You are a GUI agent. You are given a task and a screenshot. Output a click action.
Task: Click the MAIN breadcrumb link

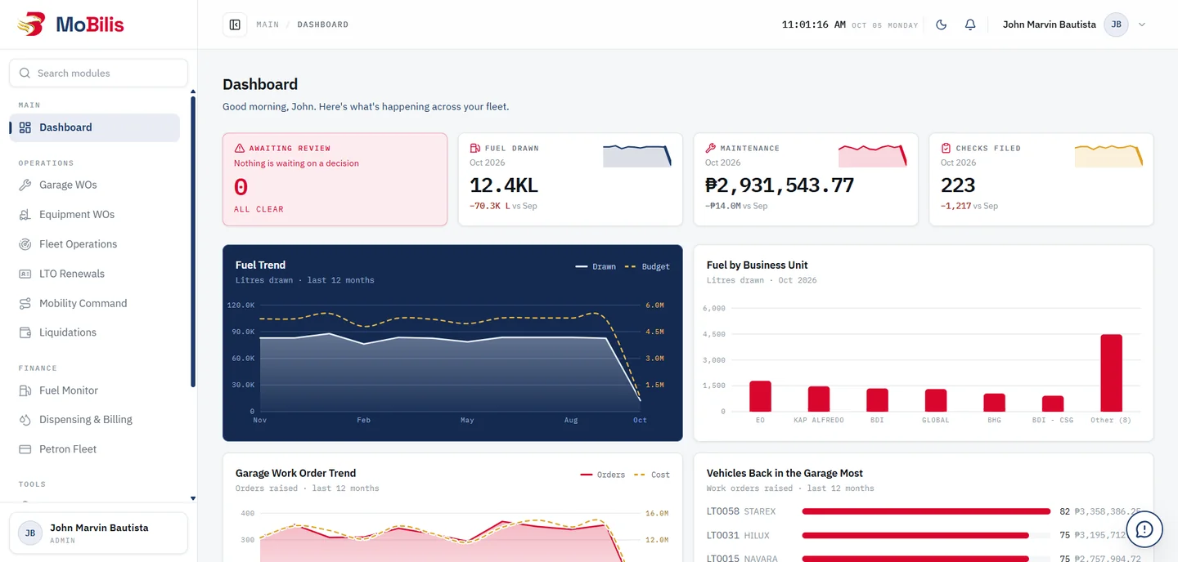(268, 25)
